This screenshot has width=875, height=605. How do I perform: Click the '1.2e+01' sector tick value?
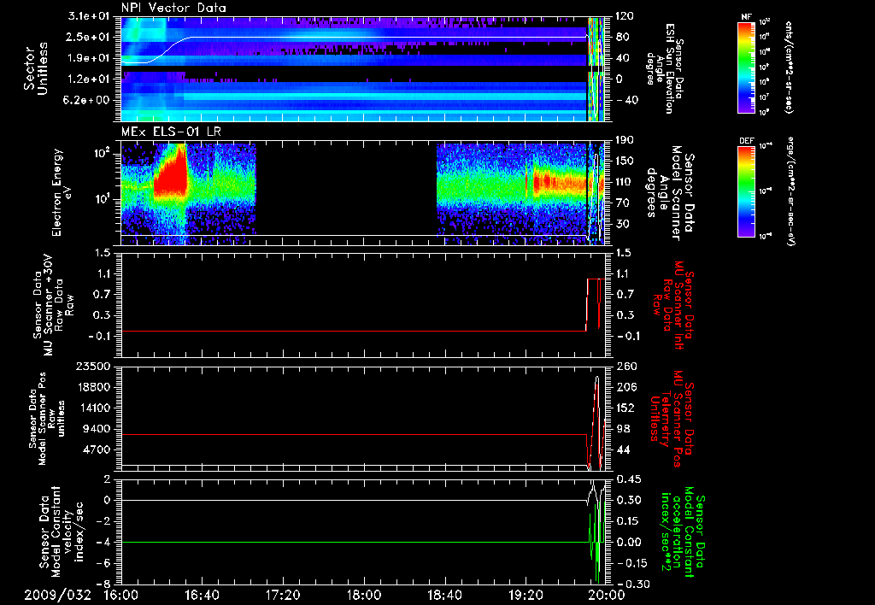click(89, 79)
